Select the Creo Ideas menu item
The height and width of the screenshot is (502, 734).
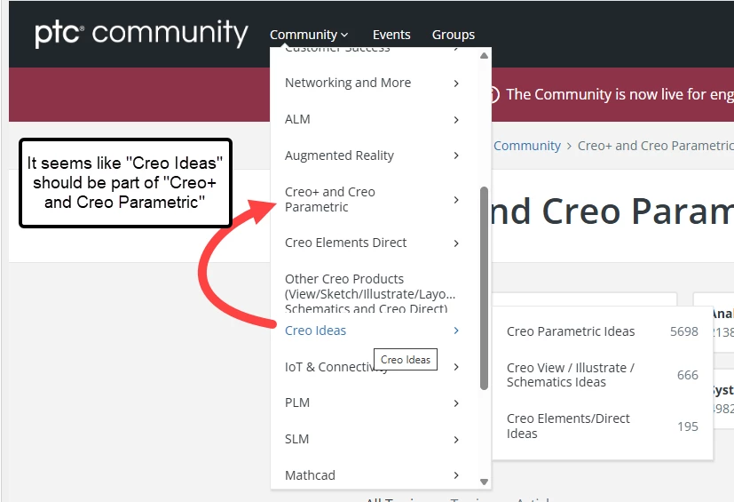click(315, 331)
